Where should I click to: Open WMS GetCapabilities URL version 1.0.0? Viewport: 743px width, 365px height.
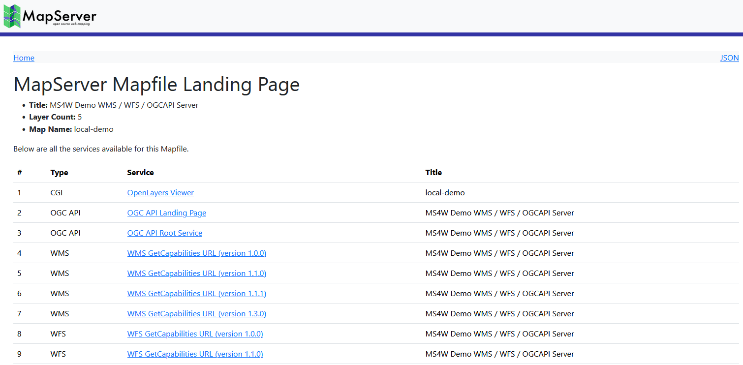196,253
